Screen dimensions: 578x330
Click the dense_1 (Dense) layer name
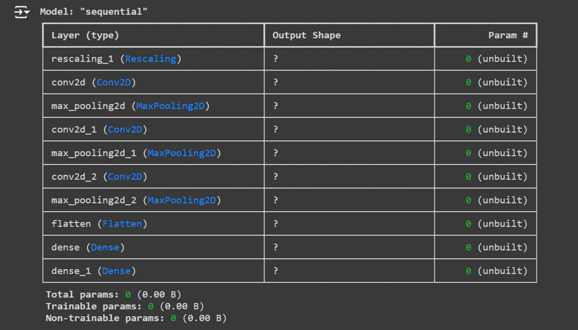(x=94, y=271)
